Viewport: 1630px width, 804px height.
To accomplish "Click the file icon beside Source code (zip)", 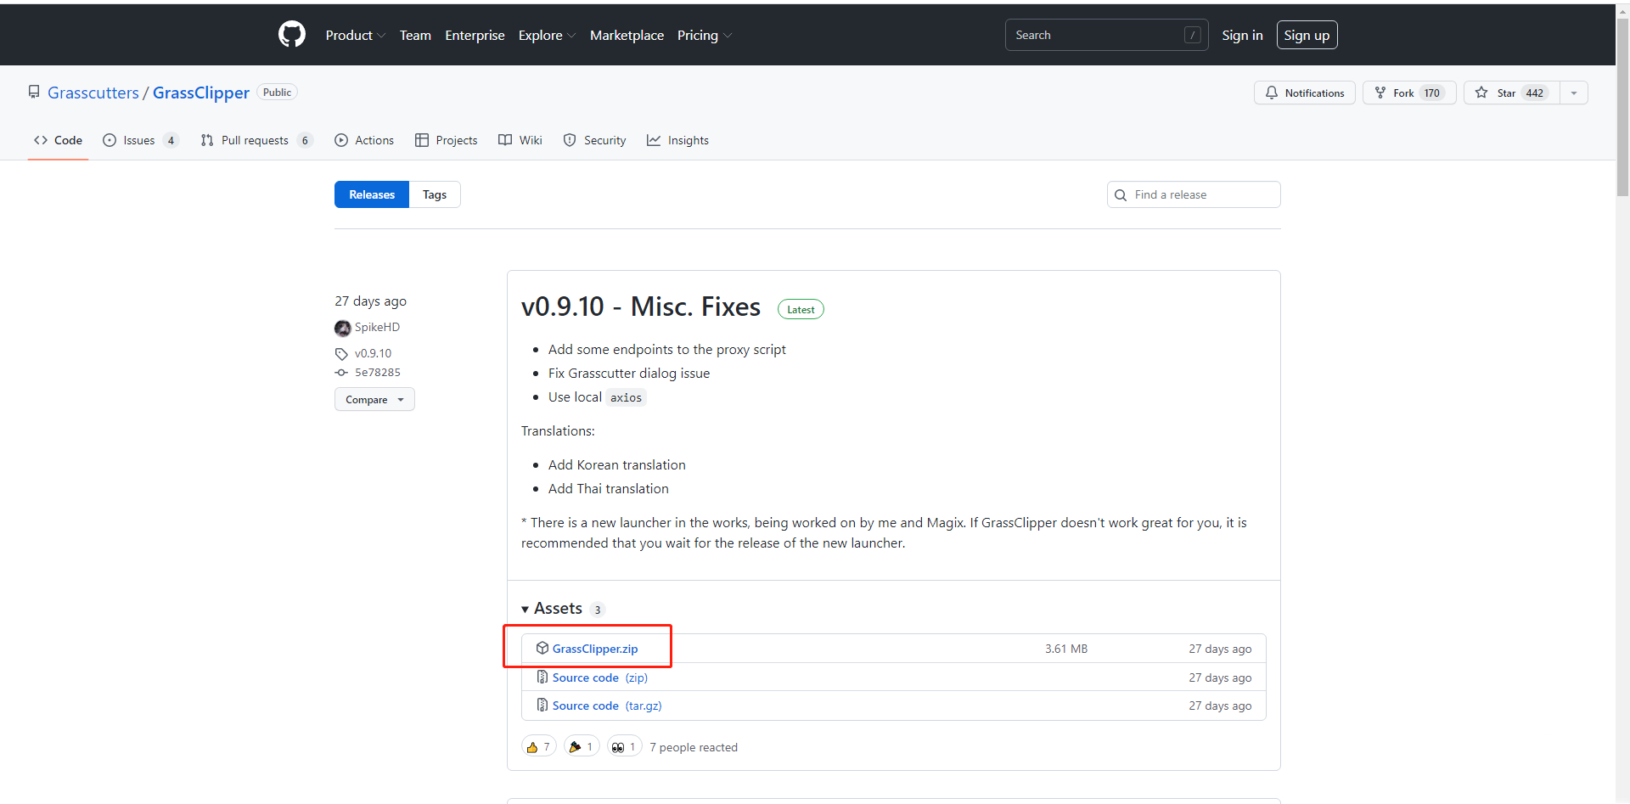I will [x=542, y=677].
